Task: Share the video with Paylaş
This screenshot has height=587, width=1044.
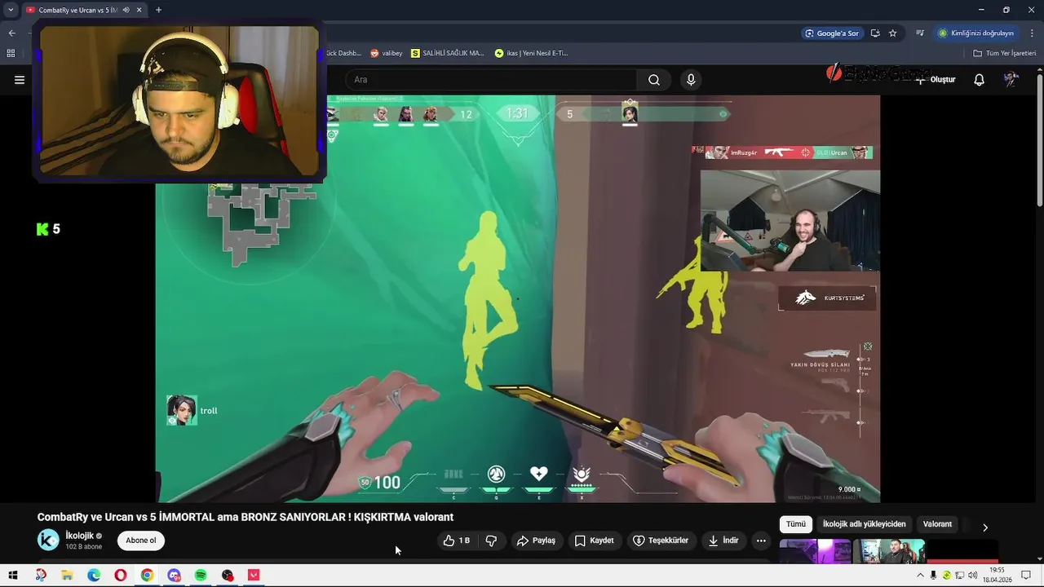Action: [x=536, y=541]
